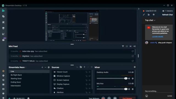Hide the Screen Capture source

click(x=90, y=80)
